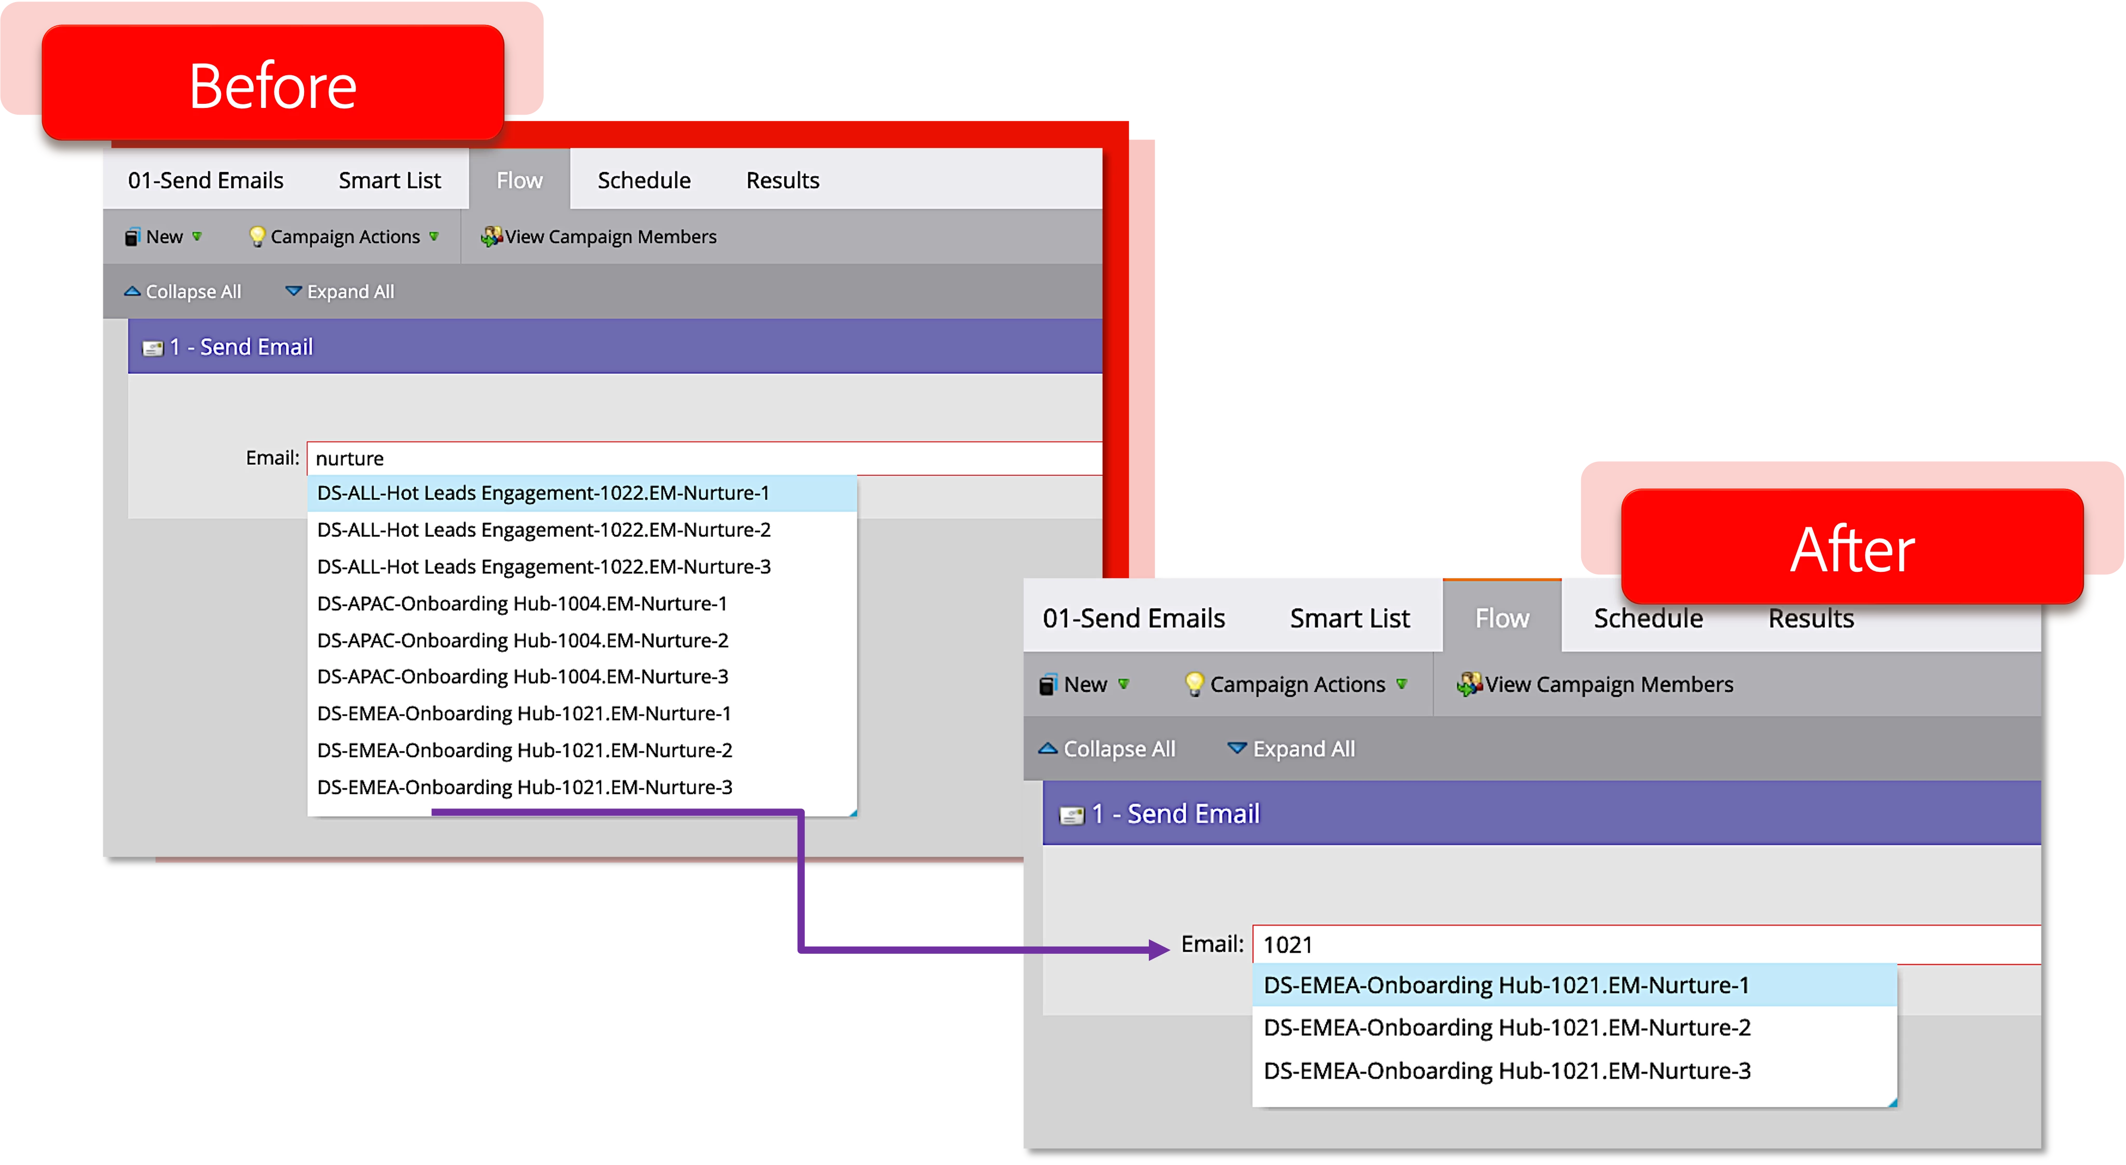Screen dimensions: 2126x1165
Task: Choose DS-EMEA-Onboarding Hub-1021.EM-Nurture-2 in After dropdown
Action: tap(1507, 1028)
